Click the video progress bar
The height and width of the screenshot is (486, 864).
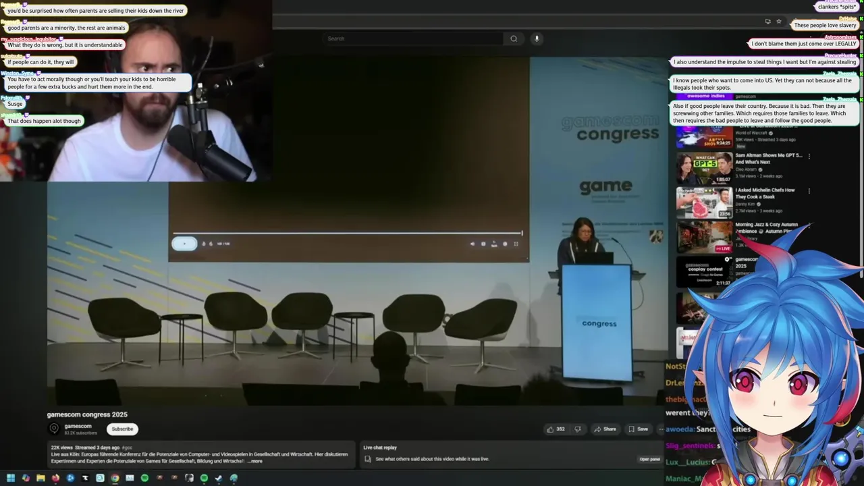point(348,234)
